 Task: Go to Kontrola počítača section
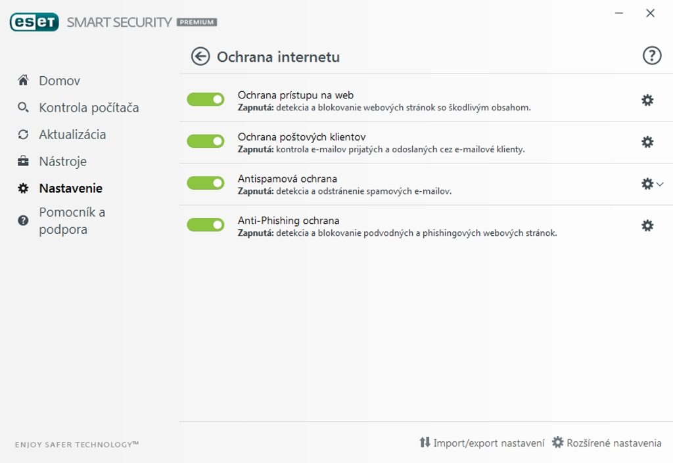click(x=89, y=108)
